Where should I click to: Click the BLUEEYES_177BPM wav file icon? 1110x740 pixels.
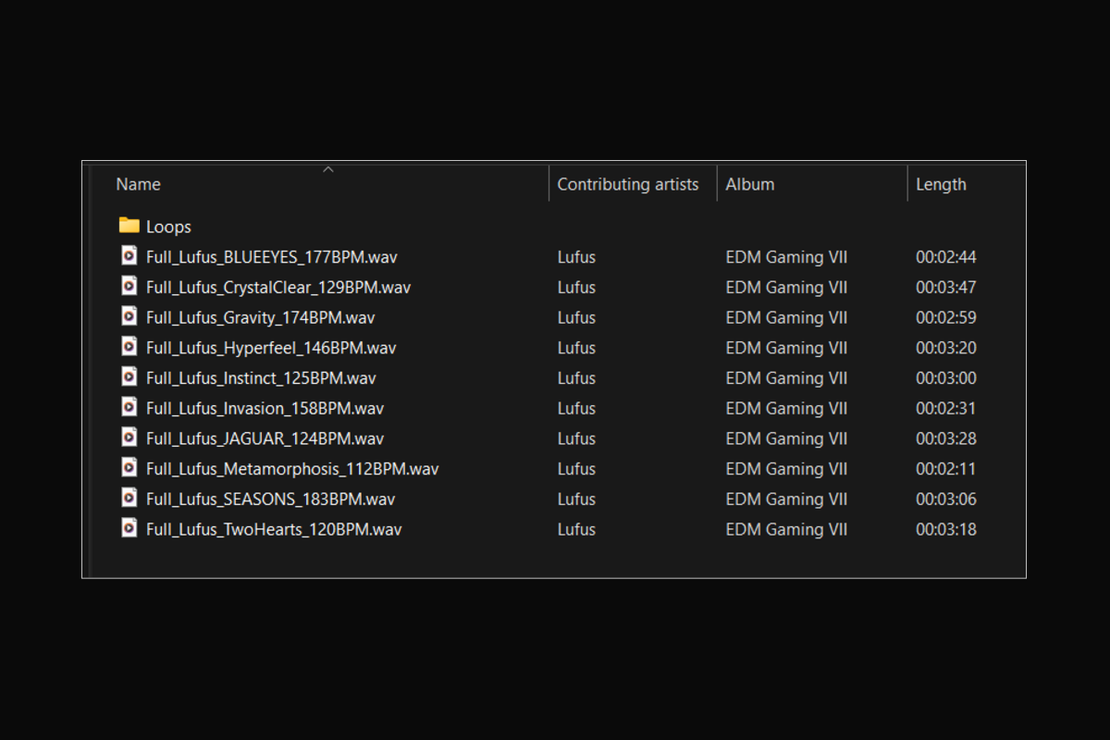[129, 256]
